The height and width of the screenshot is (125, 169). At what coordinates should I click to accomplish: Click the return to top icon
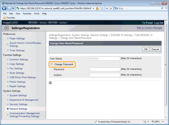(x=50, y=83)
